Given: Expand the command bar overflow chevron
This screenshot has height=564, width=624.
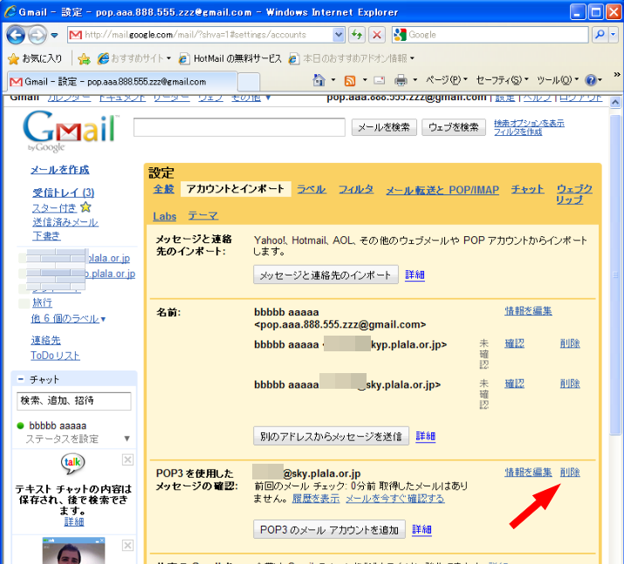Looking at the screenshot, I should click(617, 74).
